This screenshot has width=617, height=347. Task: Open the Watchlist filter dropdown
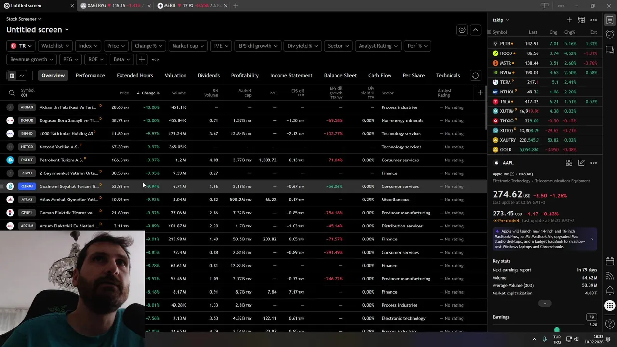(55, 46)
